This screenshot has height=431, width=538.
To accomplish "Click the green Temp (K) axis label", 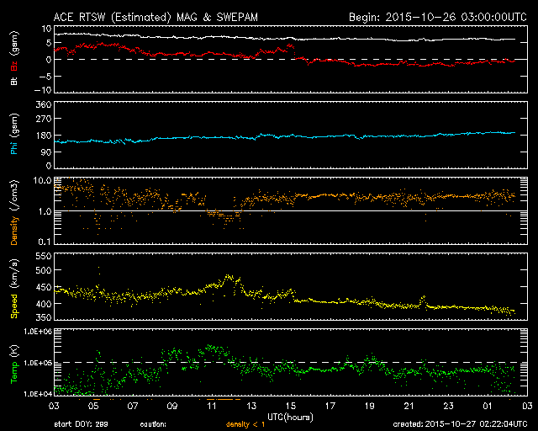I will tap(14, 364).
